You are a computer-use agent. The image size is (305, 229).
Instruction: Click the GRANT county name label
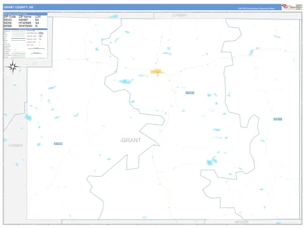point(131,140)
